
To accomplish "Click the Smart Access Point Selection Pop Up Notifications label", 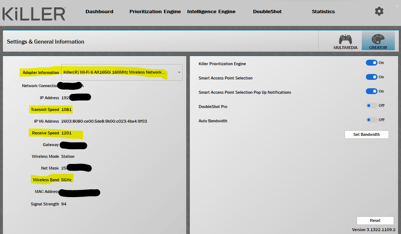I will coord(245,93).
